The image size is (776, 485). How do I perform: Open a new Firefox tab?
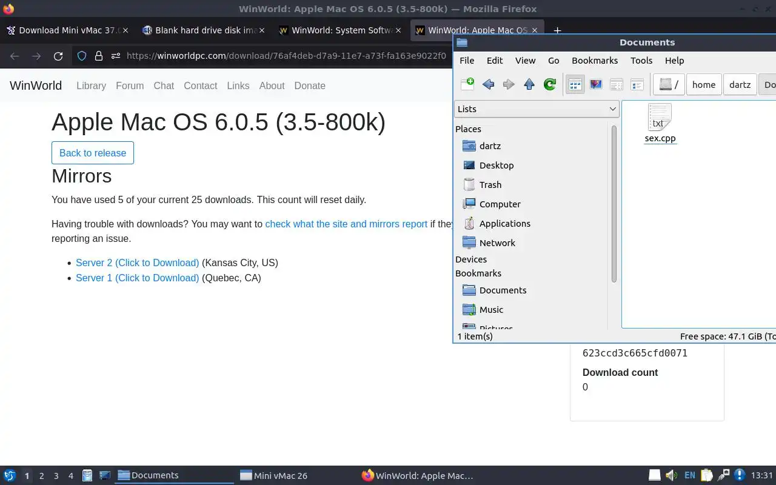(557, 30)
